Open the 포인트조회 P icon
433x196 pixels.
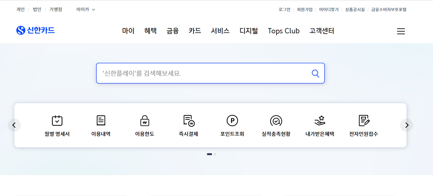(232, 121)
